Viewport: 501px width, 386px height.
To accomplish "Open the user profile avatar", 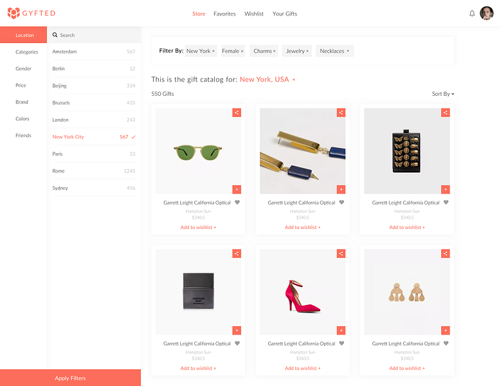I will (x=487, y=14).
